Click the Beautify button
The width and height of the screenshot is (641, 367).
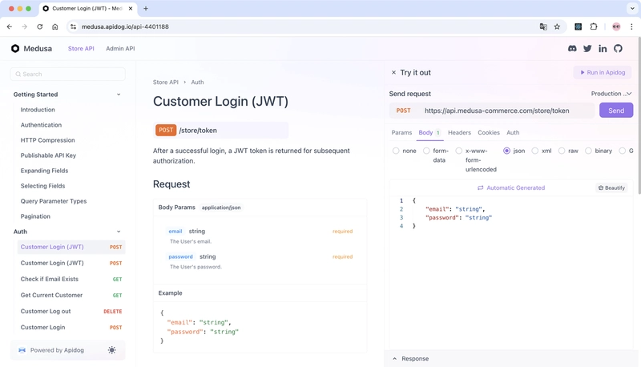(x=611, y=188)
